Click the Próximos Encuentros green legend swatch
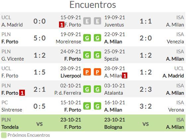Image resolution: width=186 pixels, height=139 pixels. pyautogui.click(x=4, y=135)
